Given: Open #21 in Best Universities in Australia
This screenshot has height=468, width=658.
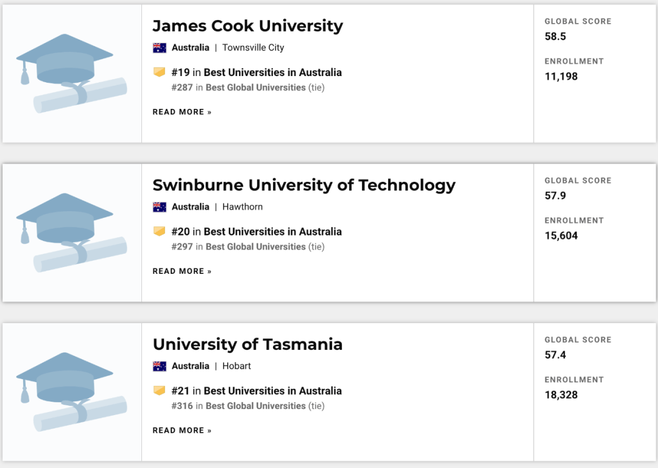Looking at the screenshot, I should 256,391.
